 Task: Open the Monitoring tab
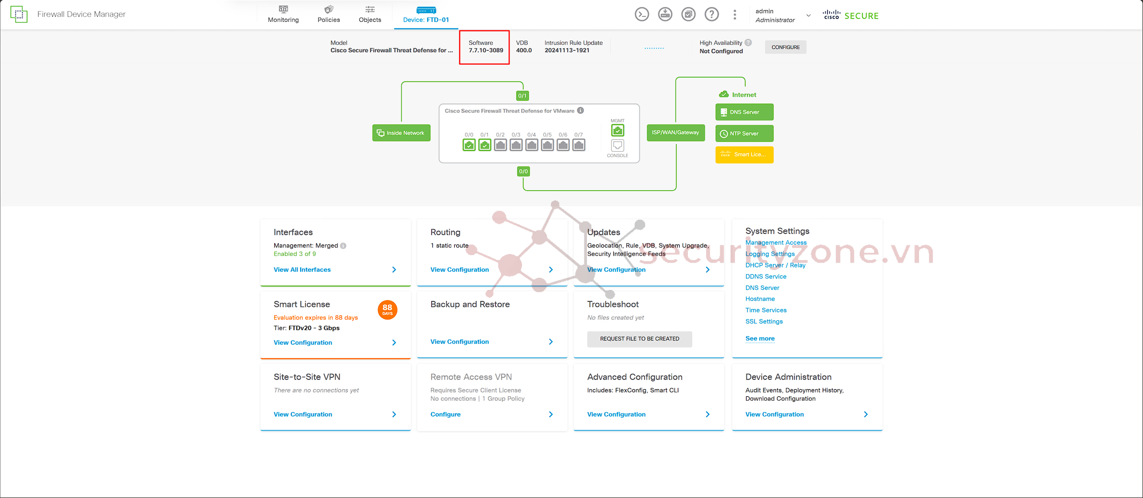pyautogui.click(x=283, y=14)
